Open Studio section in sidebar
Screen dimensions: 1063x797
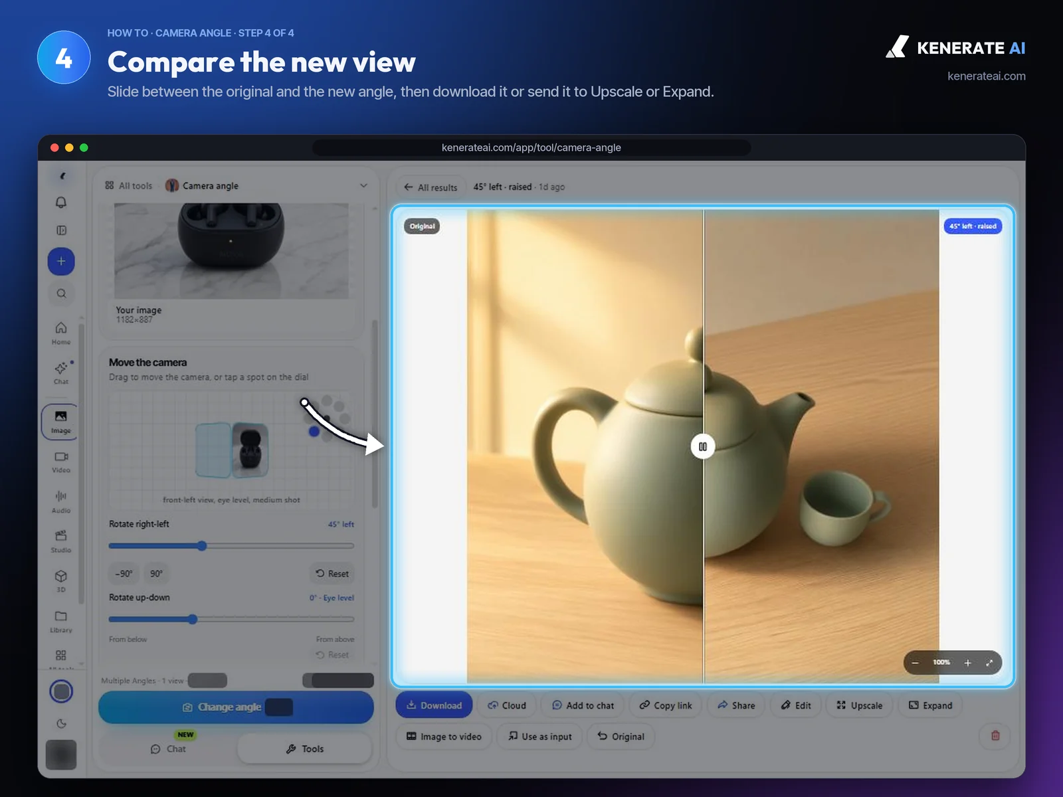[x=61, y=541]
